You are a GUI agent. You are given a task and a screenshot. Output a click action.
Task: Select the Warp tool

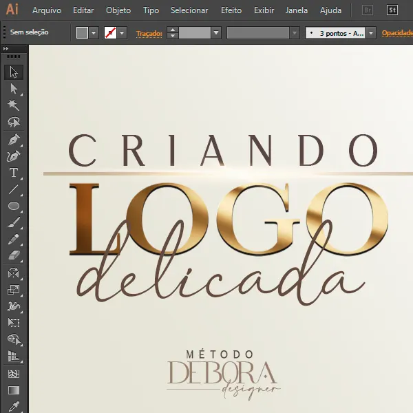click(14, 306)
